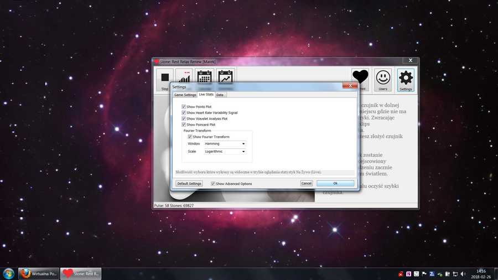Expand the Window dropdown showing Hamming
The height and width of the screenshot is (280, 498).
225,143
